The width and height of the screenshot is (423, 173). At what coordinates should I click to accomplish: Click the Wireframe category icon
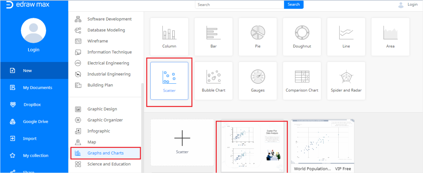(x=78, y=41)
